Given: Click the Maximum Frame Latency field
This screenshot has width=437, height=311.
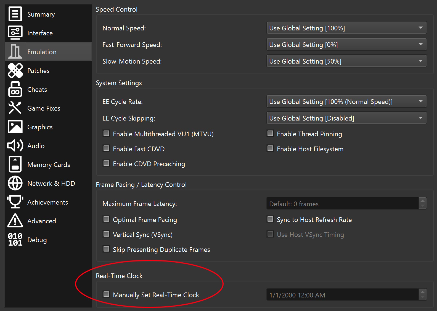Looking at the screenshot, I should click(343, 204).
